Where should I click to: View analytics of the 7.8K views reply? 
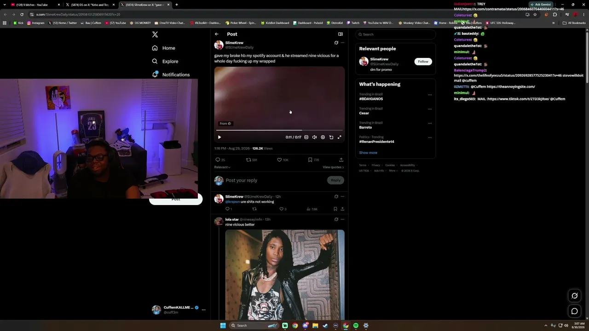point(312,209)
